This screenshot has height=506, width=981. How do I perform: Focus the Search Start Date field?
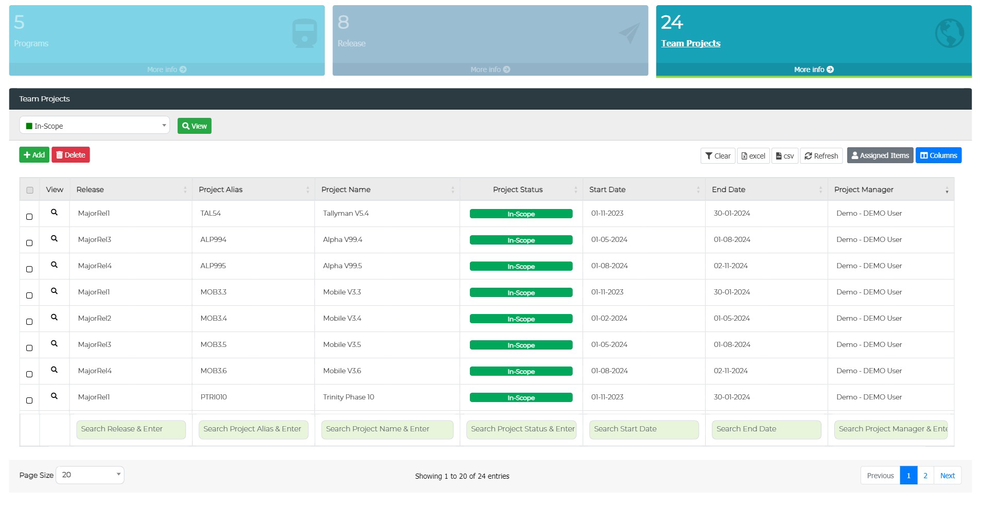click(x=644, y=429)
